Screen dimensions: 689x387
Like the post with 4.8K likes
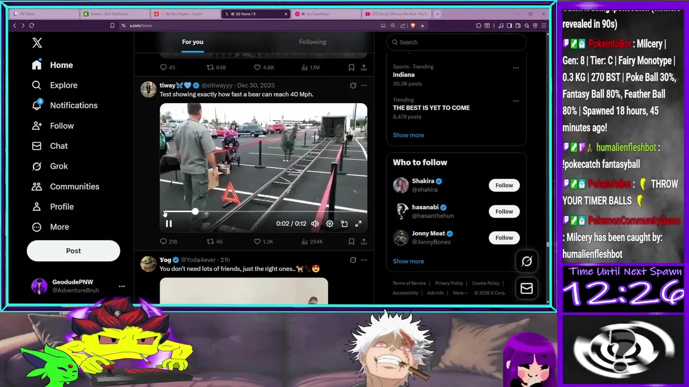pyautogui.click(x=264, y=67)
